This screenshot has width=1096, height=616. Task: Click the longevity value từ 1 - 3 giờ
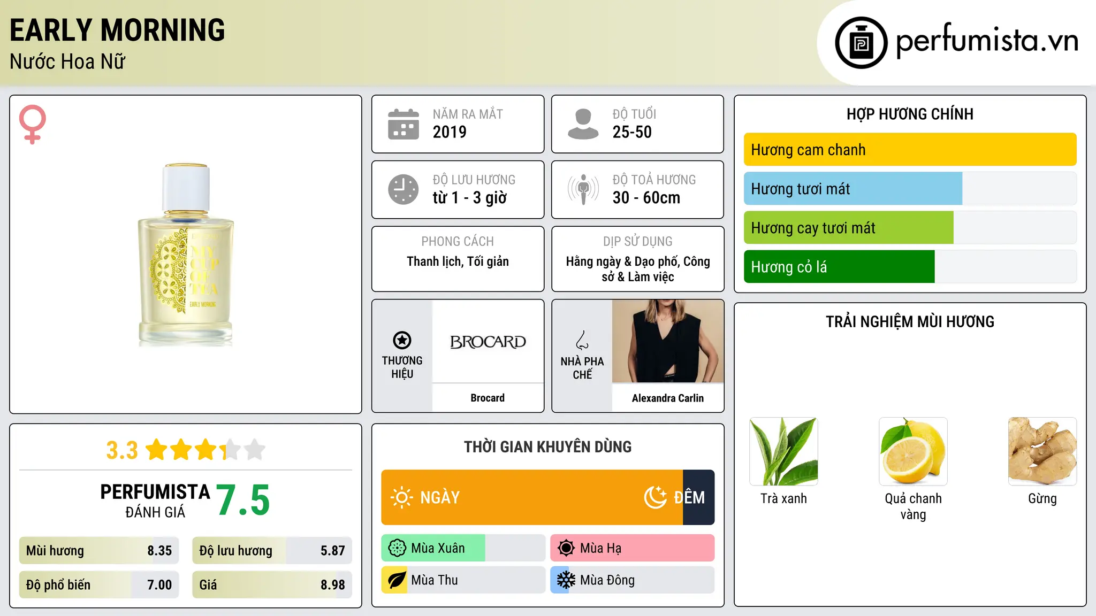469,198
